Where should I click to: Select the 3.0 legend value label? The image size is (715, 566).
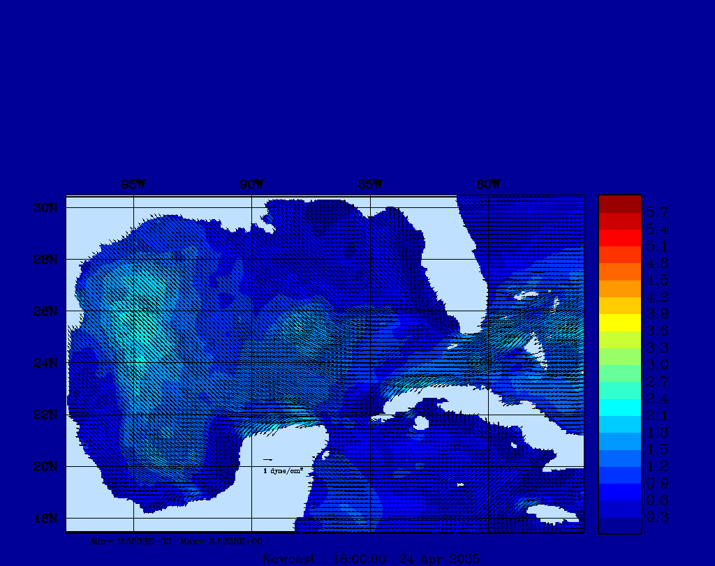point(658,364)
